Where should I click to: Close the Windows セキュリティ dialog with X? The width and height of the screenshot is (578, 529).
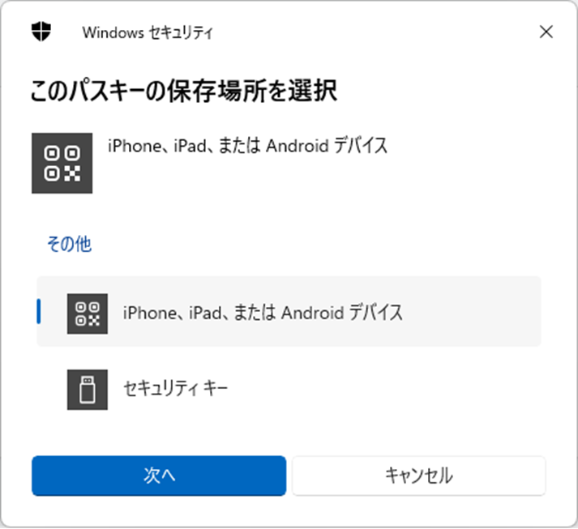(546, 32)
